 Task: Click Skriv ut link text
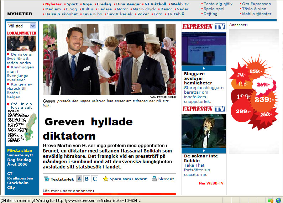click(x=166, y=179)
